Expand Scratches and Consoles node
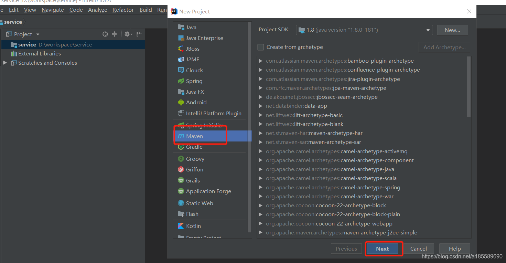The height and width of the screenshot is (263, 506). point(5,63)
